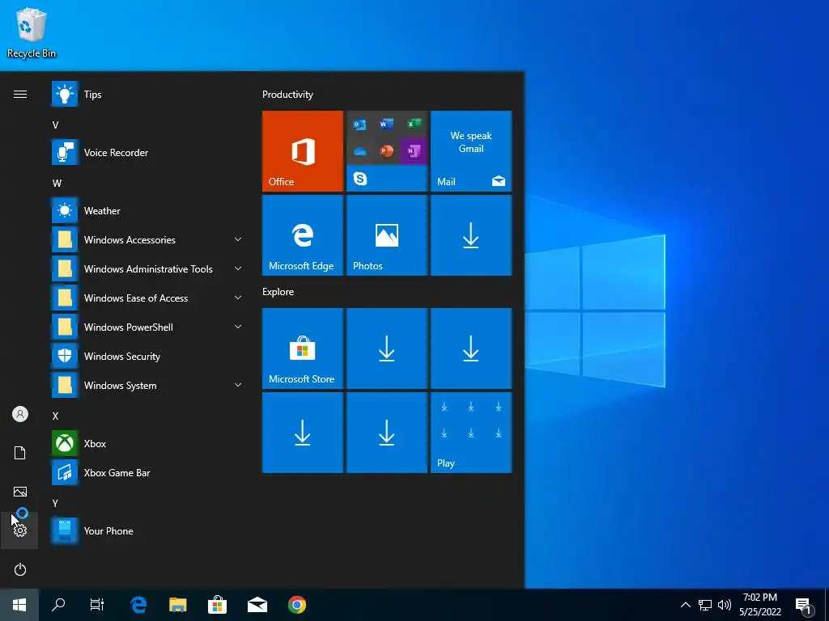Show hidden icons in system tray

[685, 605]
